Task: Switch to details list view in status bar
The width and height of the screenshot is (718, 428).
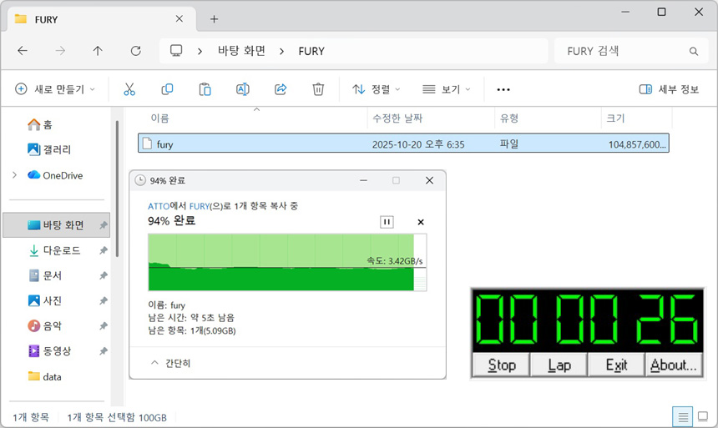Action: [683, 416]
